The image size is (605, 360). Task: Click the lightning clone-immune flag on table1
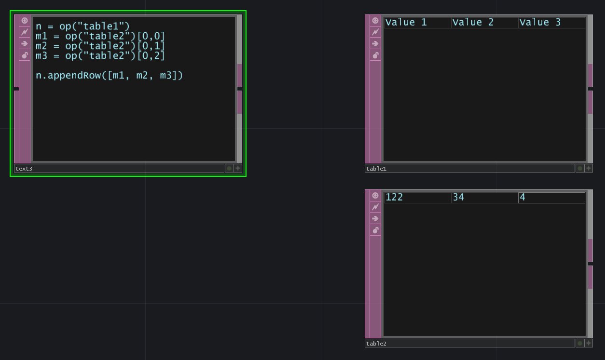[x=375, y=32]
